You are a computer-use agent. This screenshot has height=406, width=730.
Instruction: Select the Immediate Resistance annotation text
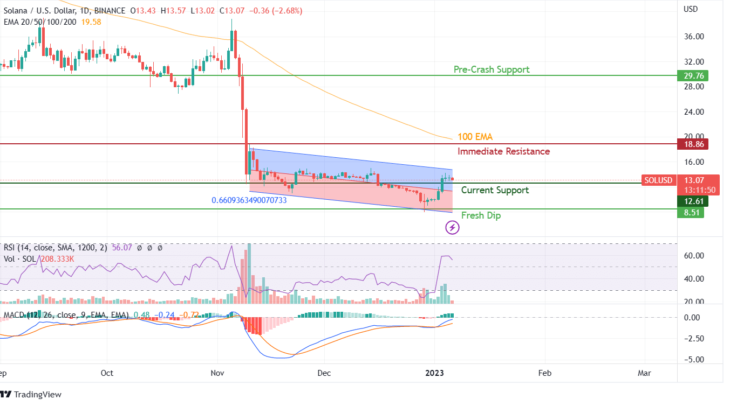pos(504,151)
